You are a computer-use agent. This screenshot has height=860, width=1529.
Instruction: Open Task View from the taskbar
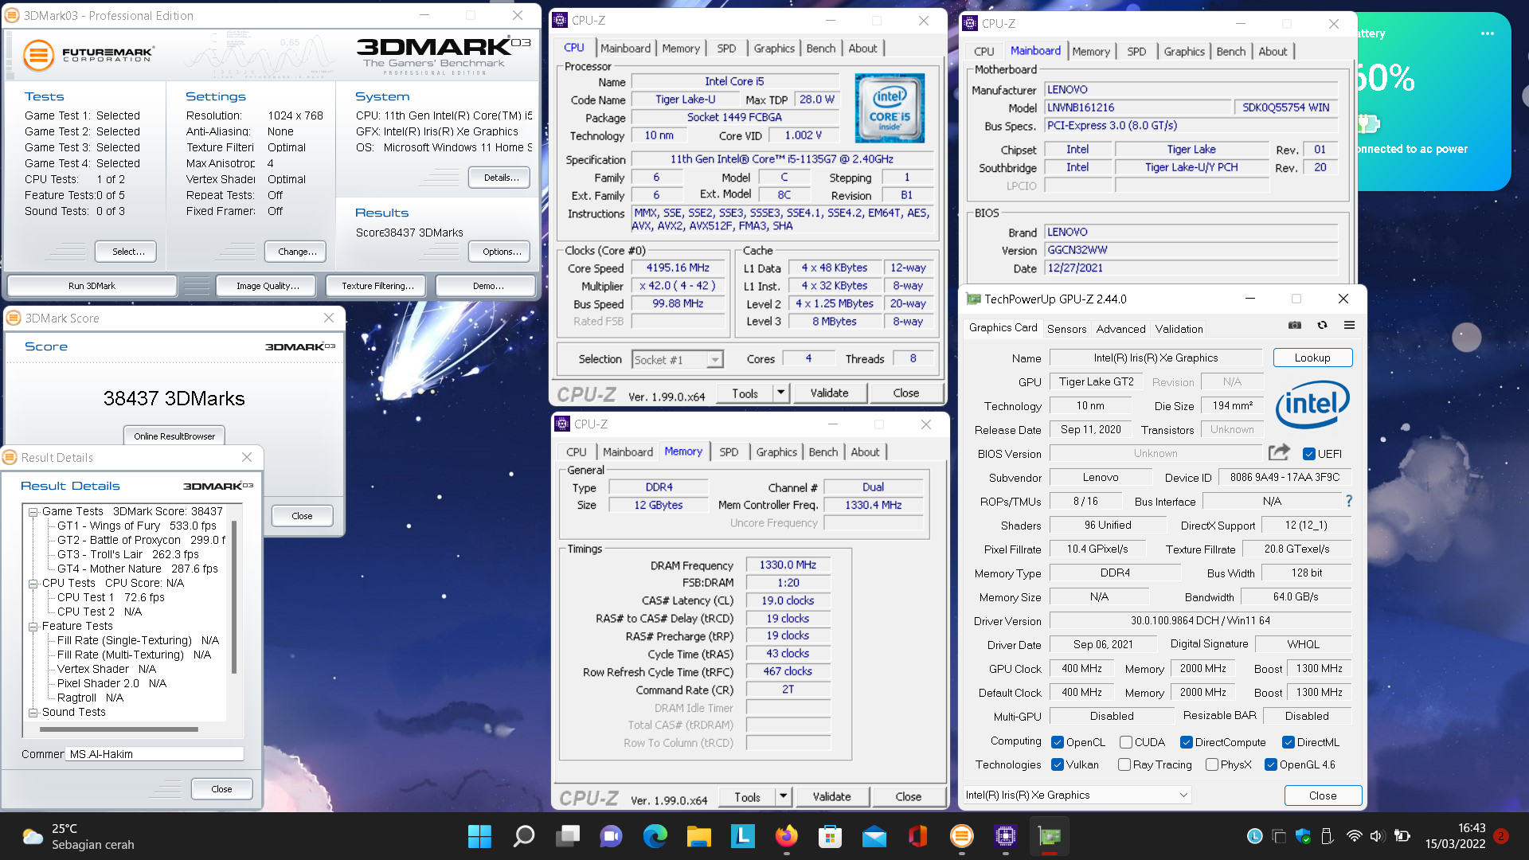pyautogui.click(x=568, y=836)
